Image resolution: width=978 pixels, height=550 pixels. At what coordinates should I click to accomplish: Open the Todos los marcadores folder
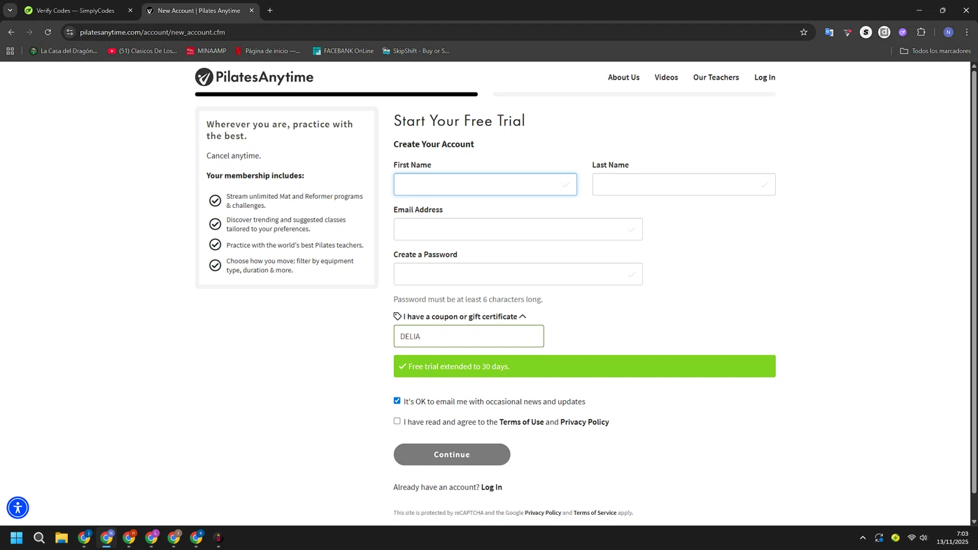tap(935, 51)
